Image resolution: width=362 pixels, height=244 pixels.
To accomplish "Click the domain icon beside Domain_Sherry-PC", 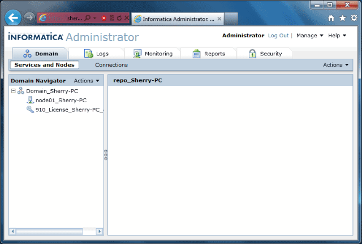I will coord(21,90).
